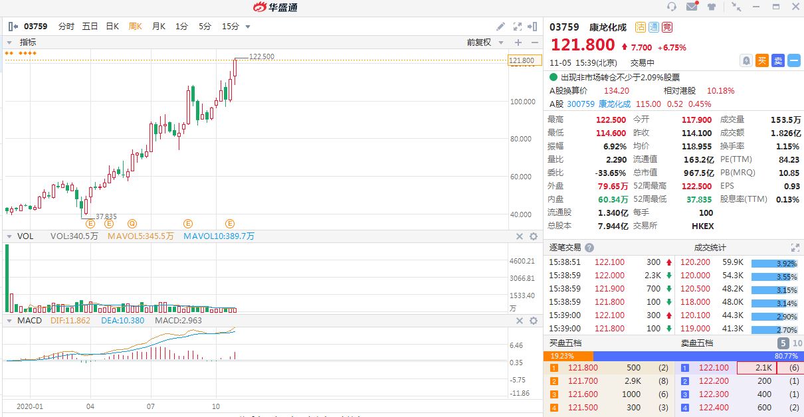Click the blue 卖 sell button
The image size is (804, 417).
778,60
